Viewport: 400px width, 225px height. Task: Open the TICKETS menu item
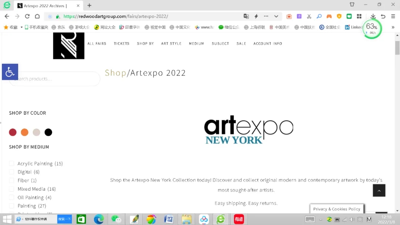(x=122, y=44)
